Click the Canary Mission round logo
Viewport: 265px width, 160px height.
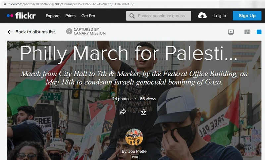click(69, 31)
